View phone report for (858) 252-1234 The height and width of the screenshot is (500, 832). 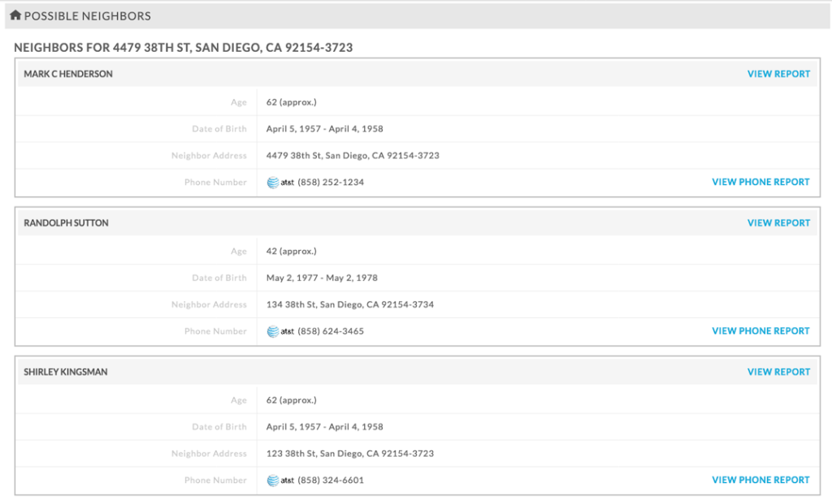(x=760, y=183)
